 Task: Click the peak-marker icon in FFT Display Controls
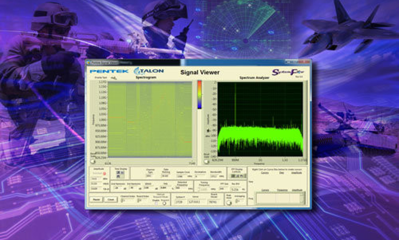242,176
